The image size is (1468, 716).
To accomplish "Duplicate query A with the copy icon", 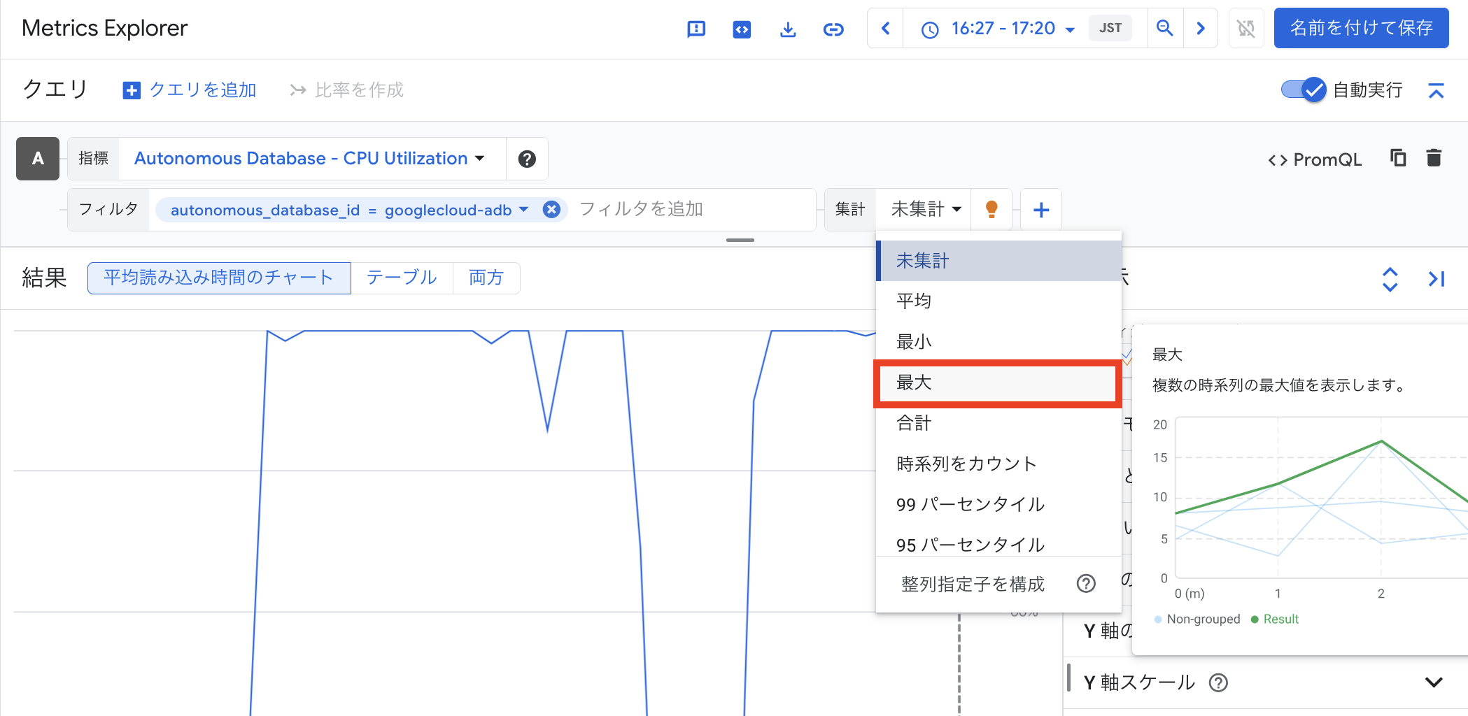I will click(1397, 158).
